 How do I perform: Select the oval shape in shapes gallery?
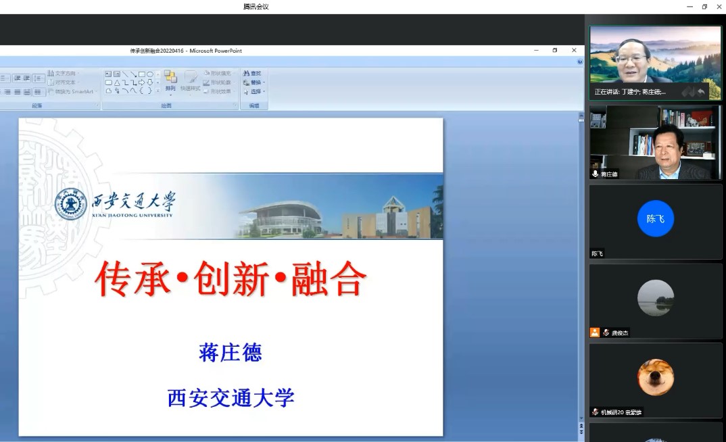[150, 74]
